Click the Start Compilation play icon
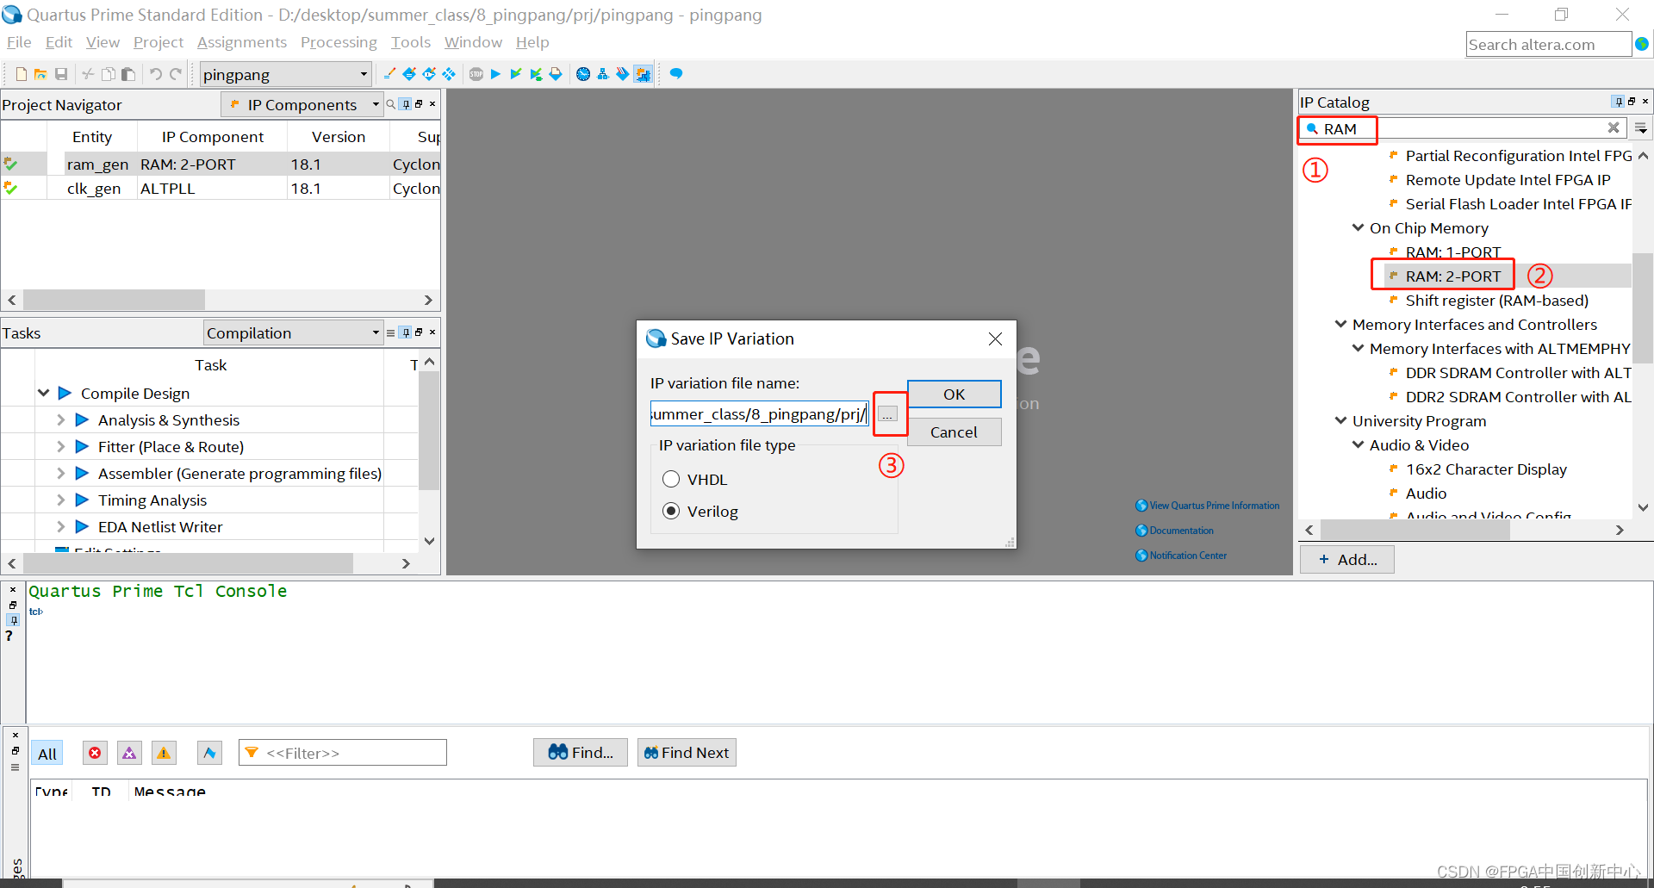The height and width of the screenshot is (888, 1654). pos(495,74)
